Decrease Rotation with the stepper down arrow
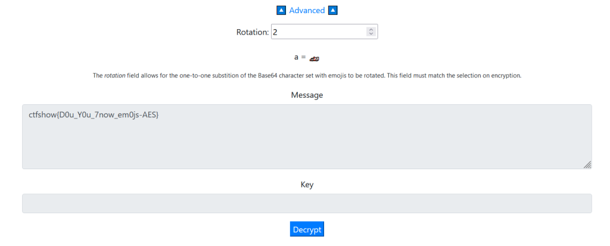Viewport: 610px width, 246px height. point(371,34)
